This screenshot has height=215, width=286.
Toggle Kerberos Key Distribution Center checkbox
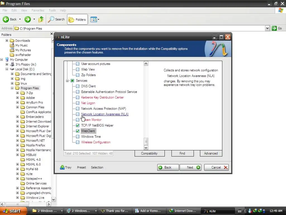pos(78,97)
